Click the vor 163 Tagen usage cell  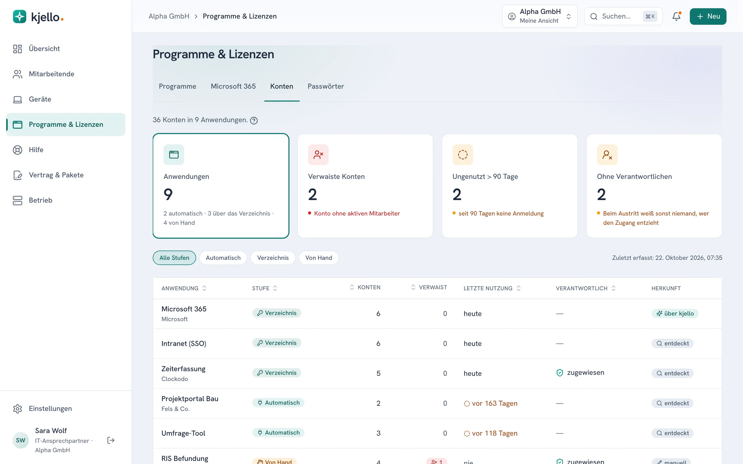(490, 403)
